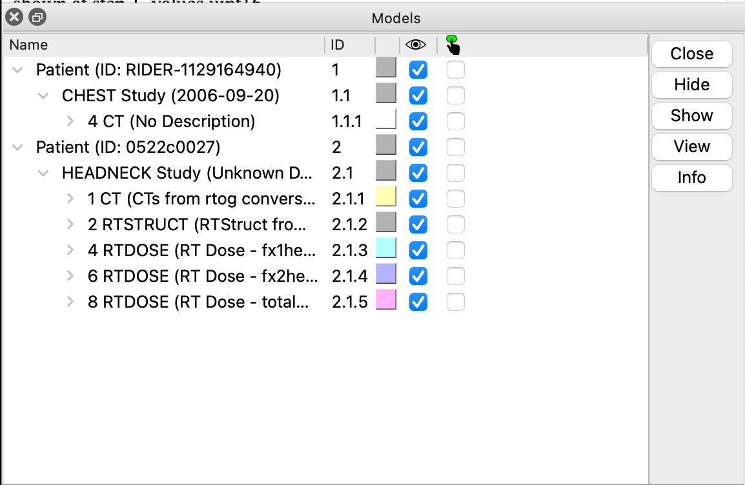
Task: Collapse the HEADNECK Study node
Action: pos(43,173)
